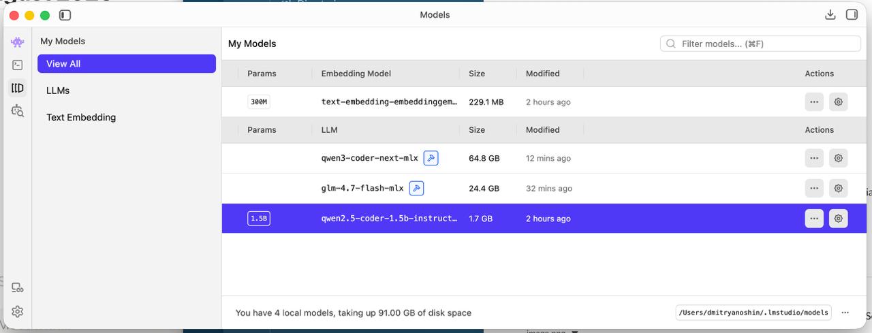The image size is (872, 333).
Task: Select the qwen2.5-coder-1.5b-instruct model name
Action: click(x=389, y=219)
